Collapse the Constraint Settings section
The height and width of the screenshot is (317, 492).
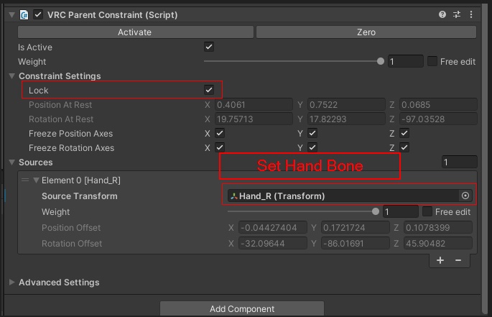click(12, 75)
